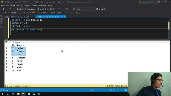Image resolution: width=171 pixels, height=96 pixels.
Task: Open the Help menu
Action: click(x=50, y=6)
